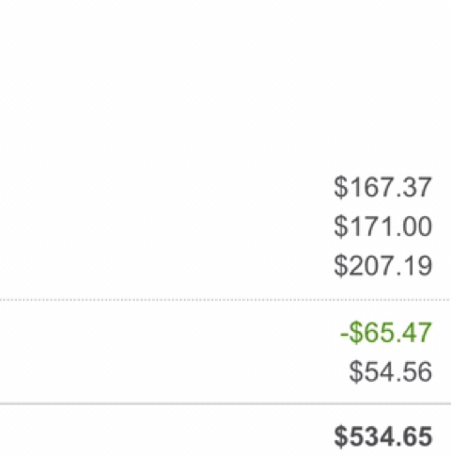Click the $207.19 amount
The image size is (451, 457).
pyautogui.click(x=382, y=266)
